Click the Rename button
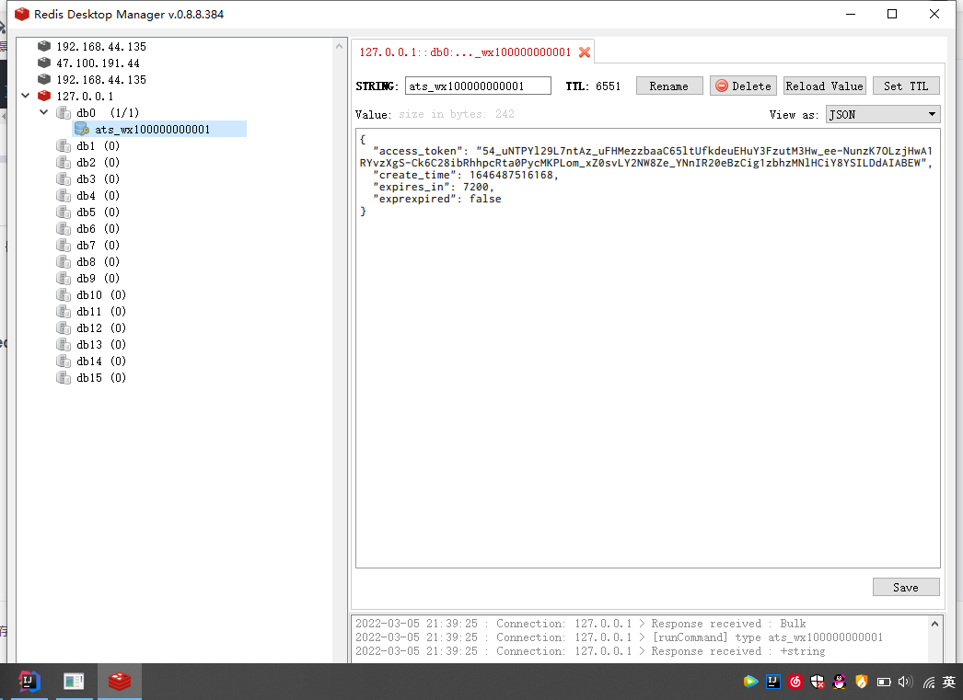Screen dimensions: 963x700 click(669, 86)
